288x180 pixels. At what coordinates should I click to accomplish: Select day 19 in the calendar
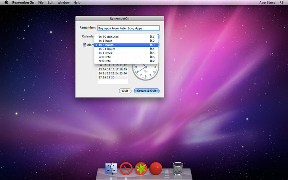[125, 69]
